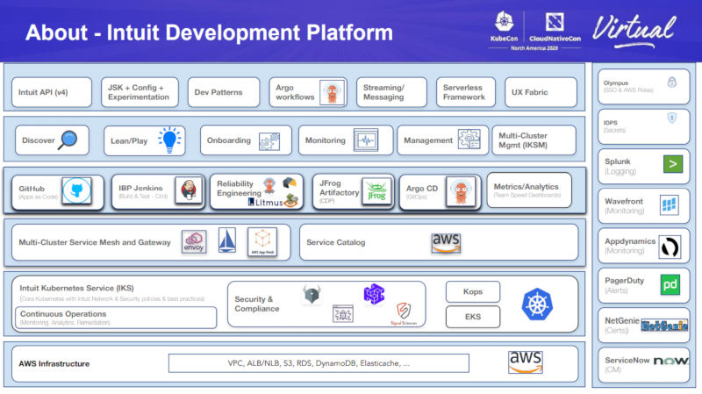Click the green Splunk arrow icon
The height and width of the screenshot is (394, 702).
pyautogui.click(x=673, y=164)
